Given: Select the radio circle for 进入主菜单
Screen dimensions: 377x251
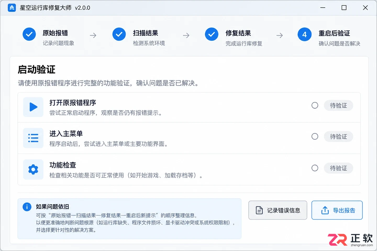Looking at the screenshot, I should 315,136.
